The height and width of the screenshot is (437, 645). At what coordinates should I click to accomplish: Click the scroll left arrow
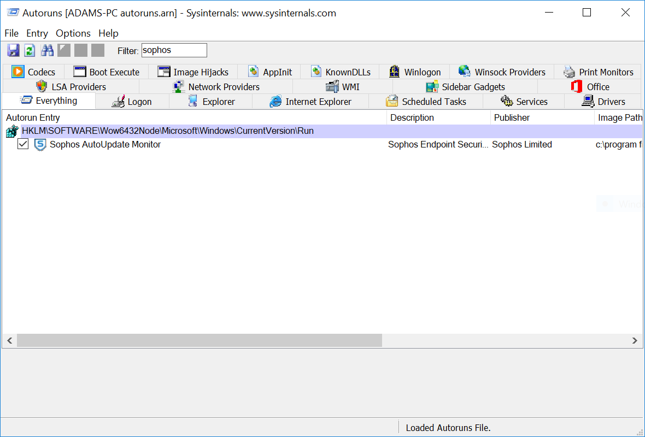[9, 340]
